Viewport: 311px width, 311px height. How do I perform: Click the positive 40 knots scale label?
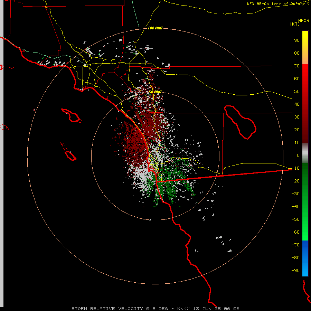click(297, 104)
